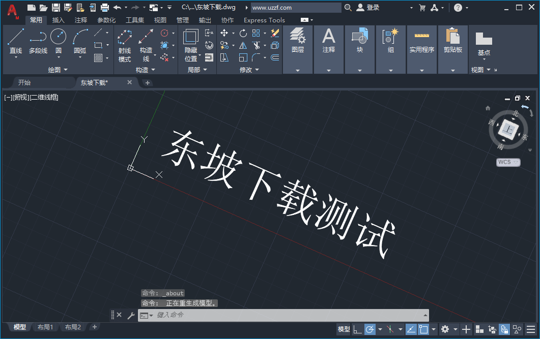The image size is (540, 339).
Task: Select the Rotate tool in the Modify panel
Action: coord(243,33)
